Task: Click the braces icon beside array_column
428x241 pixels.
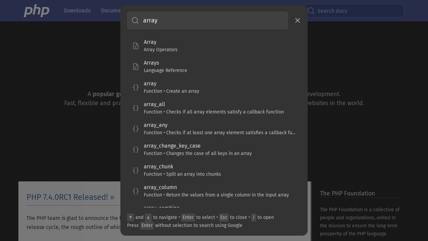Action: [x=136, y=191]
